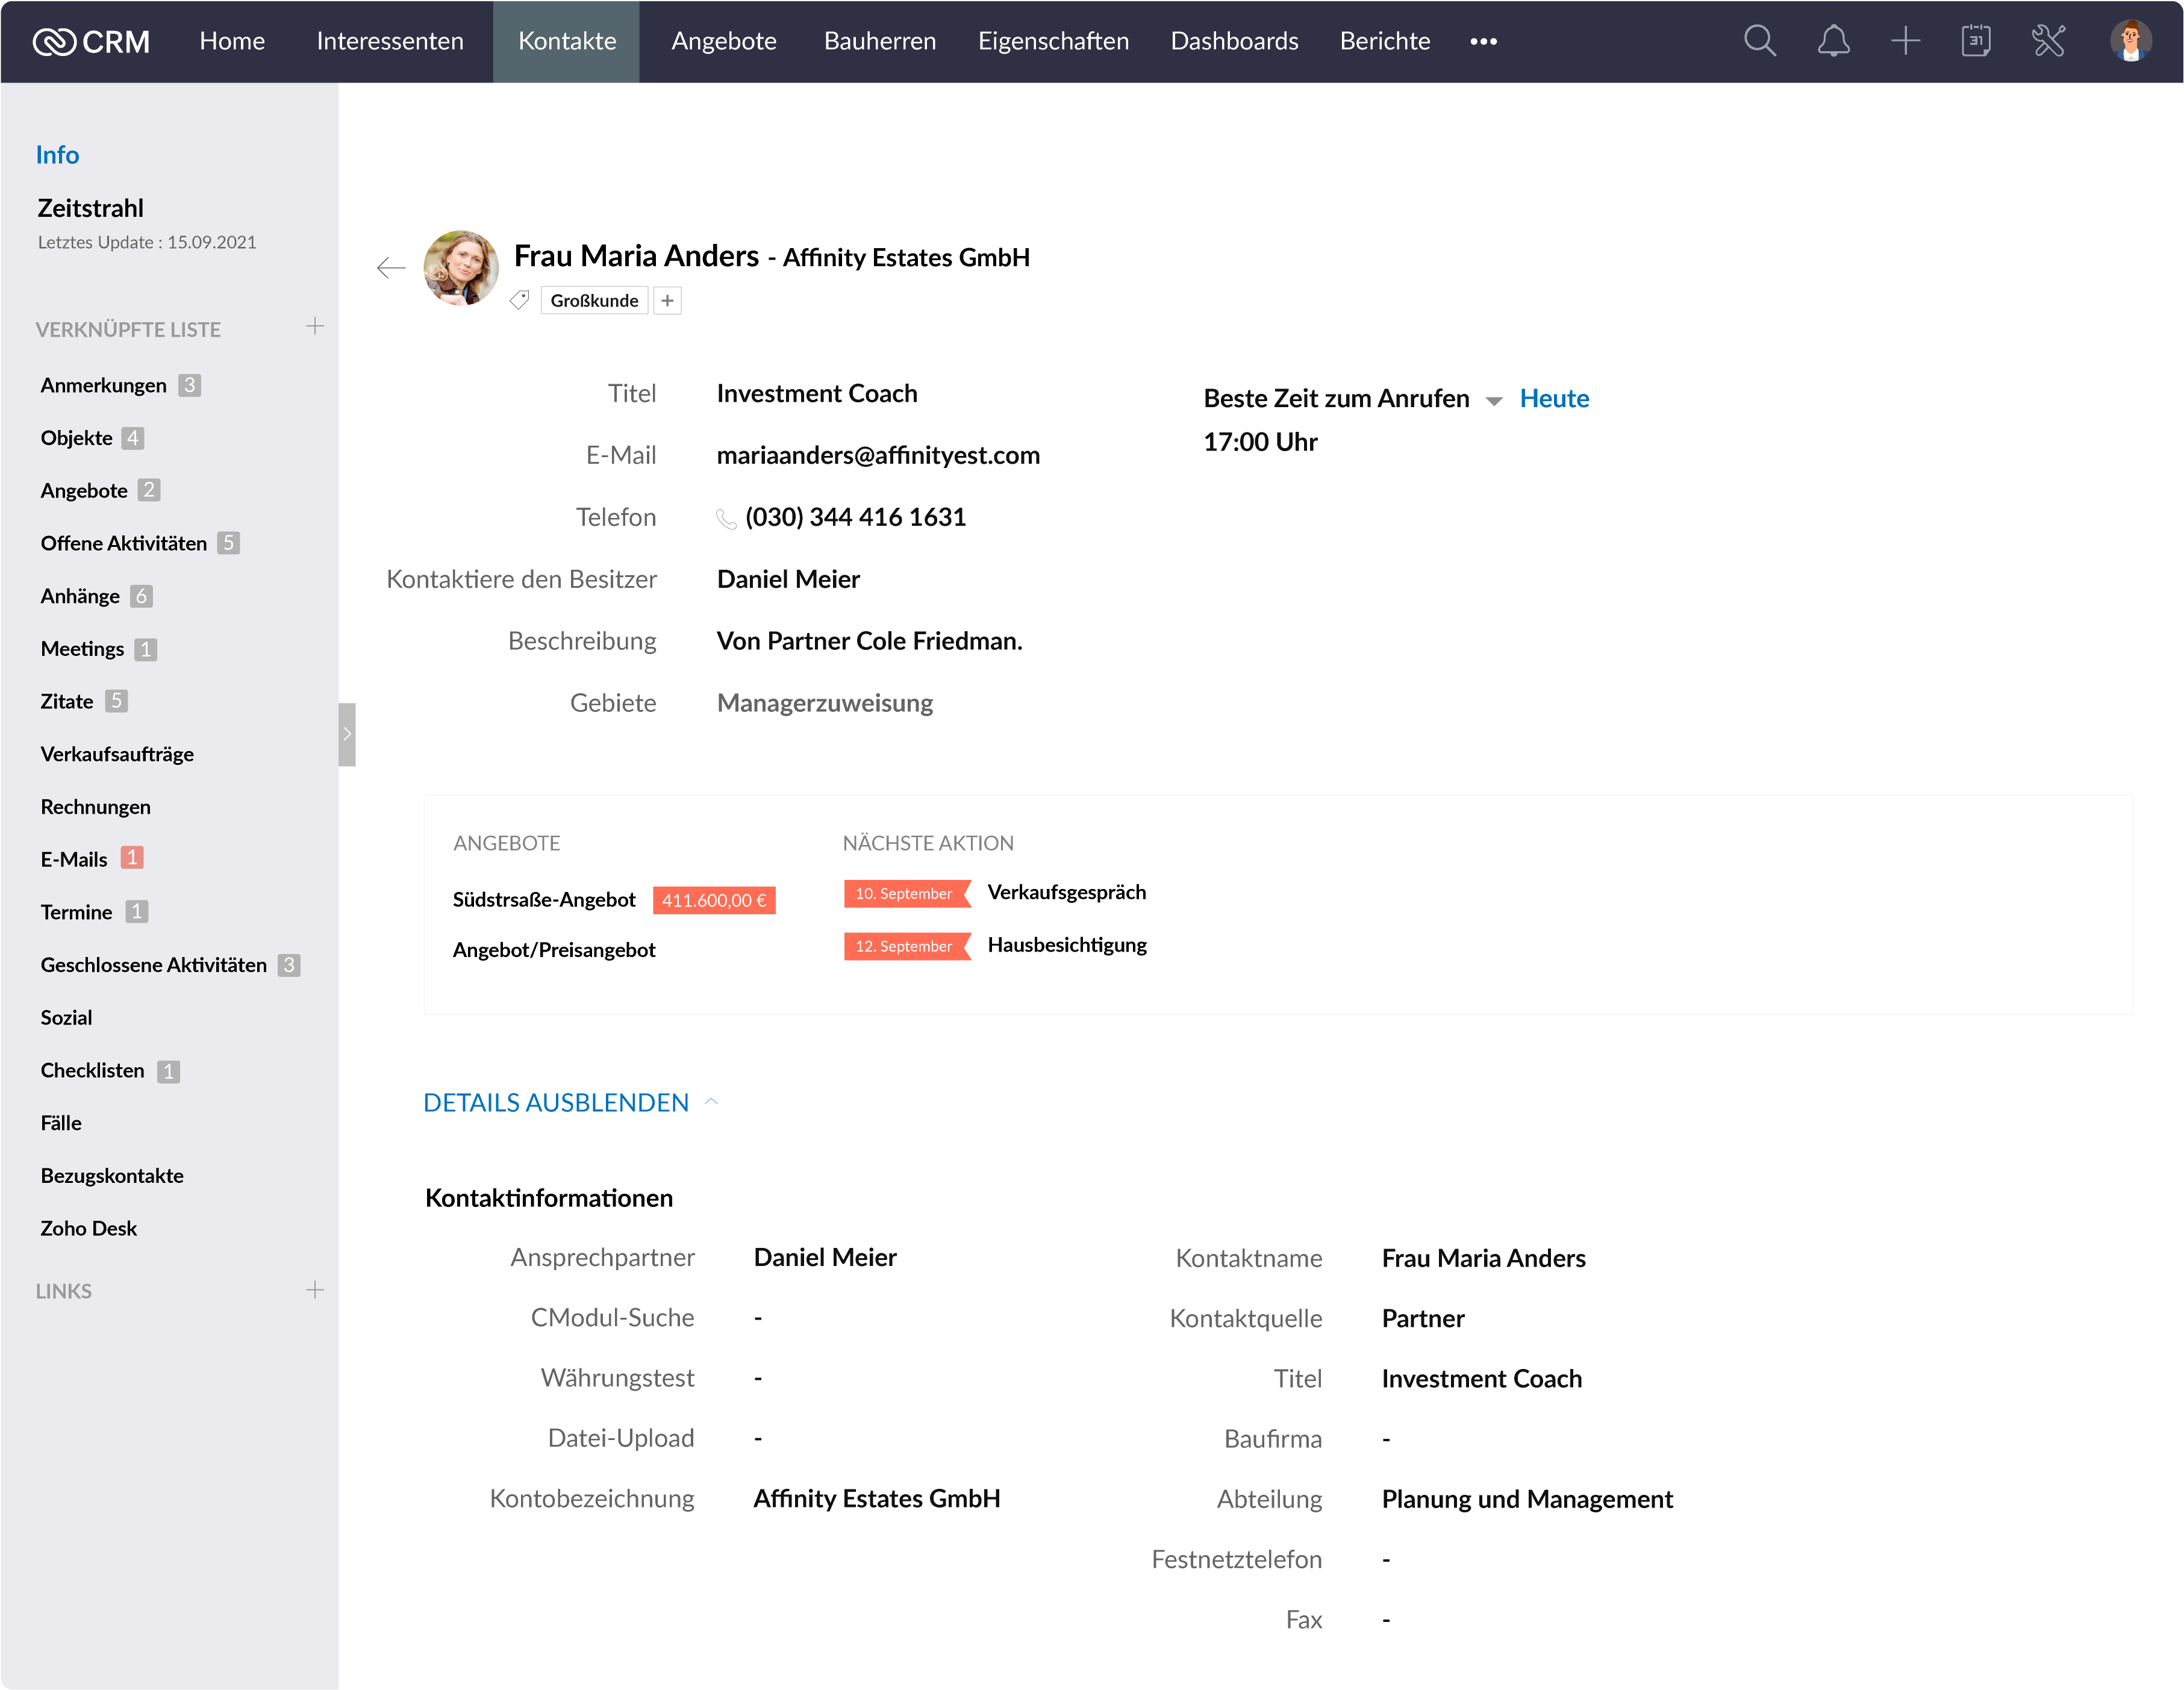Open the setup tools wrench icon
This screenshot has width=2184, height=1690.
2048,41
